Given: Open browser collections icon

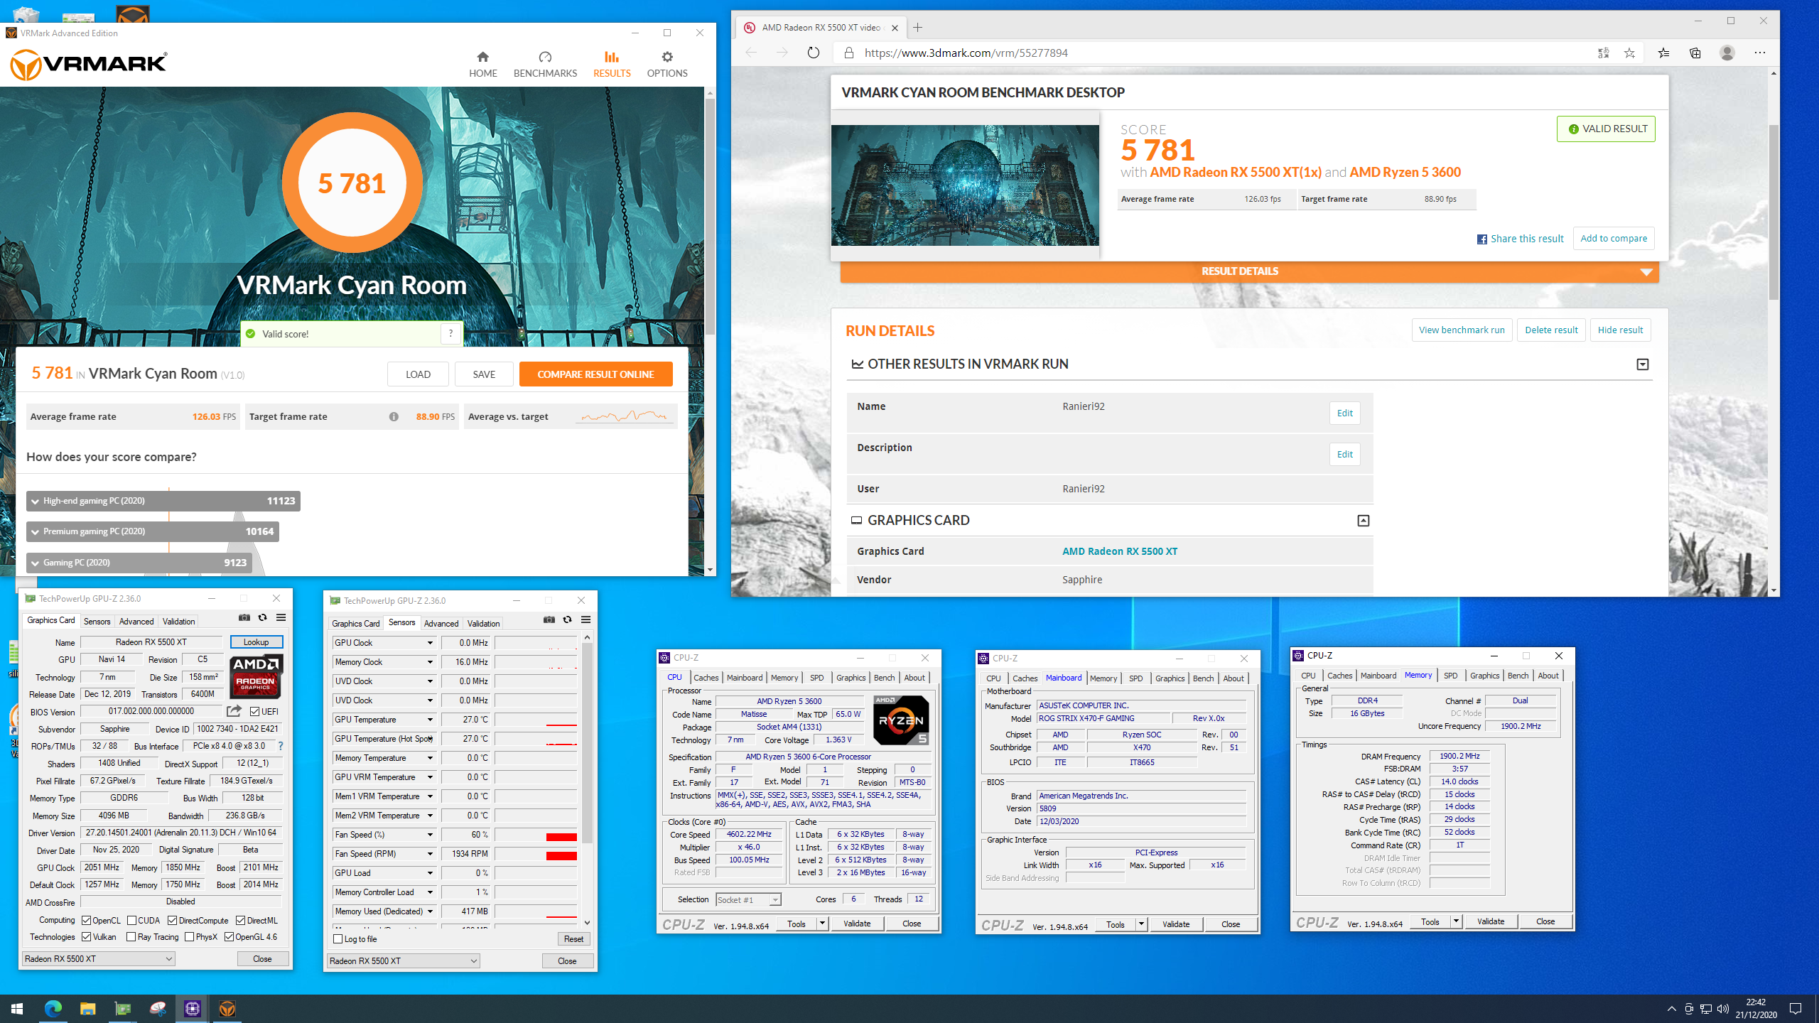Looking at the screenshot, I should [1695, 53].
